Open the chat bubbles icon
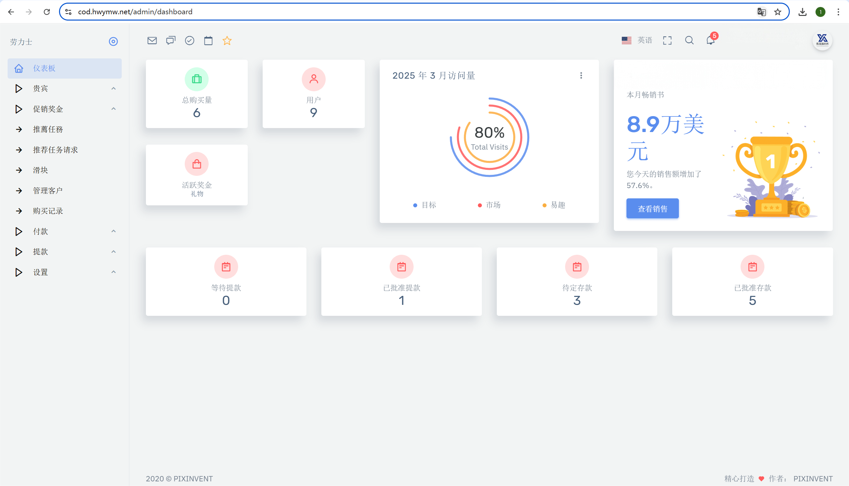The height and width of the screenshot is (486, 849). [170, 41]
